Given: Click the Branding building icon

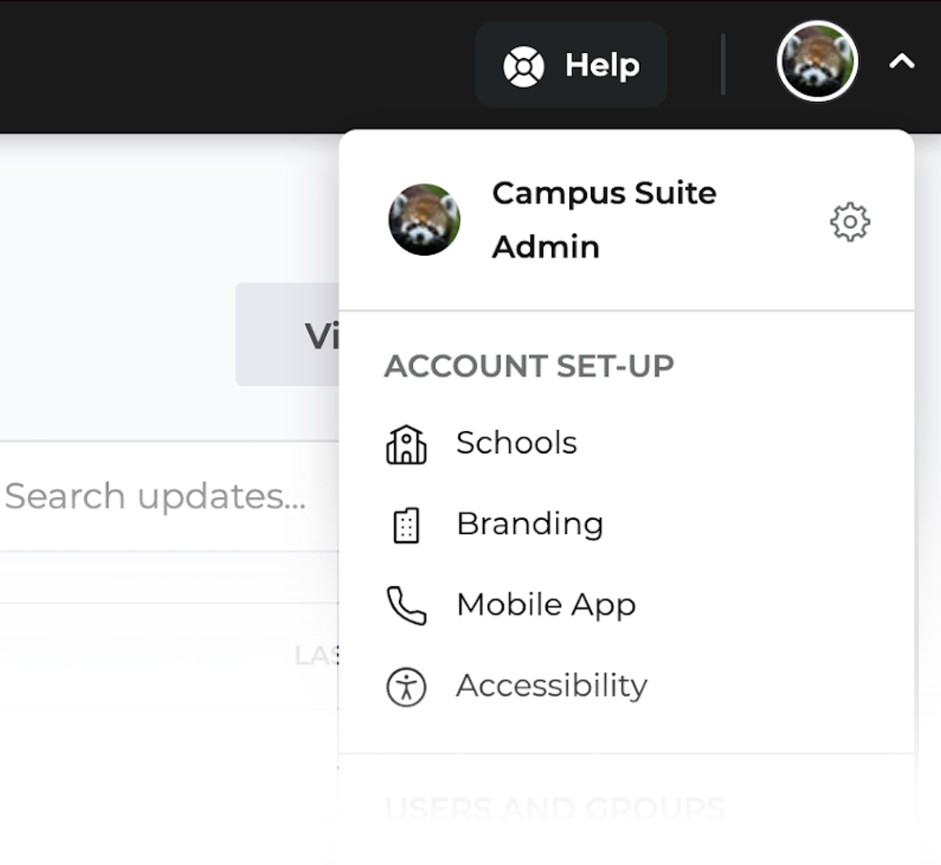Looking at the screenshot, I should pyautogui.click(x=405, y=526).
